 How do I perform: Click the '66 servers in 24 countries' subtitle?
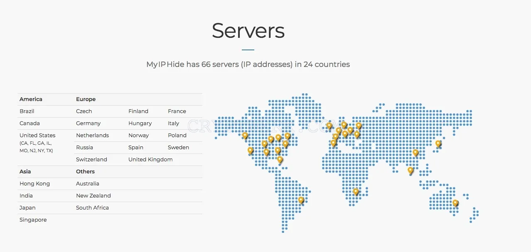pos(248,64)
